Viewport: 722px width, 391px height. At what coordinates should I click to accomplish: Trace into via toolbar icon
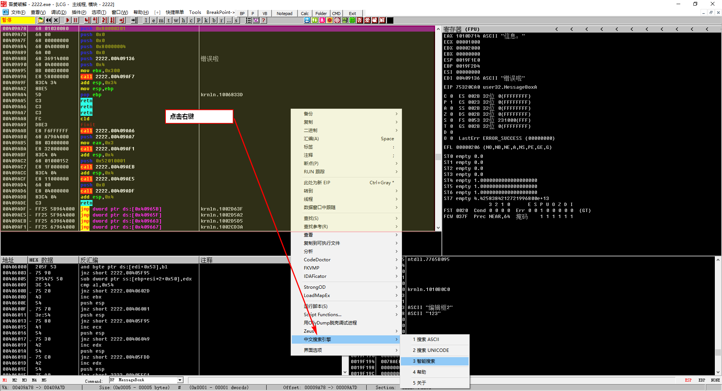[105, 20]
